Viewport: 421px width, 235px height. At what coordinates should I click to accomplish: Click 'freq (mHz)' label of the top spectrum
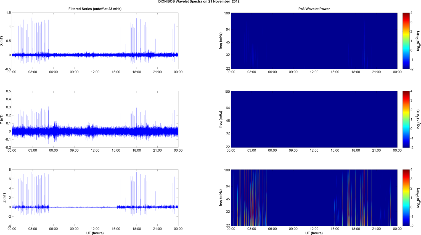[221, 41]
